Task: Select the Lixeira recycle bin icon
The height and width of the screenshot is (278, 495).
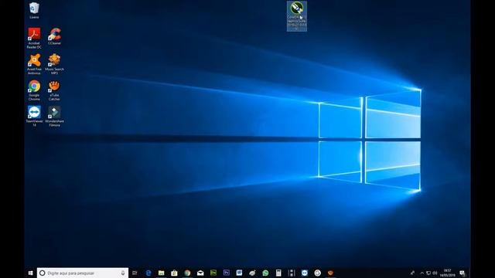Action: [34, 10]
